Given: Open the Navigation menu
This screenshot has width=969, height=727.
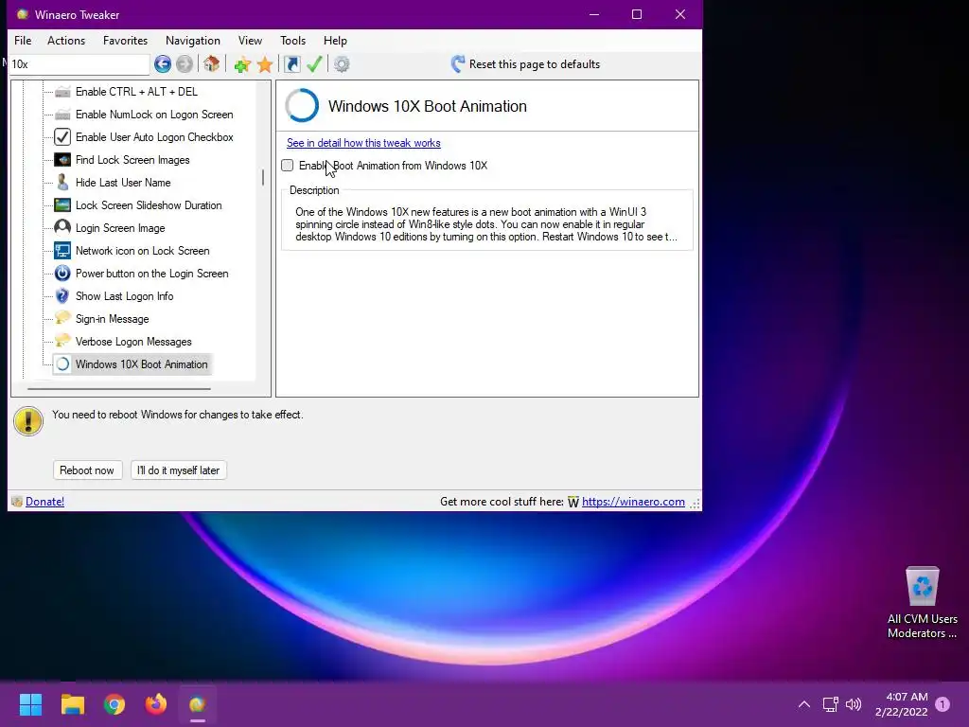Looking at the screenshot, I should click(x=193, y=40).
